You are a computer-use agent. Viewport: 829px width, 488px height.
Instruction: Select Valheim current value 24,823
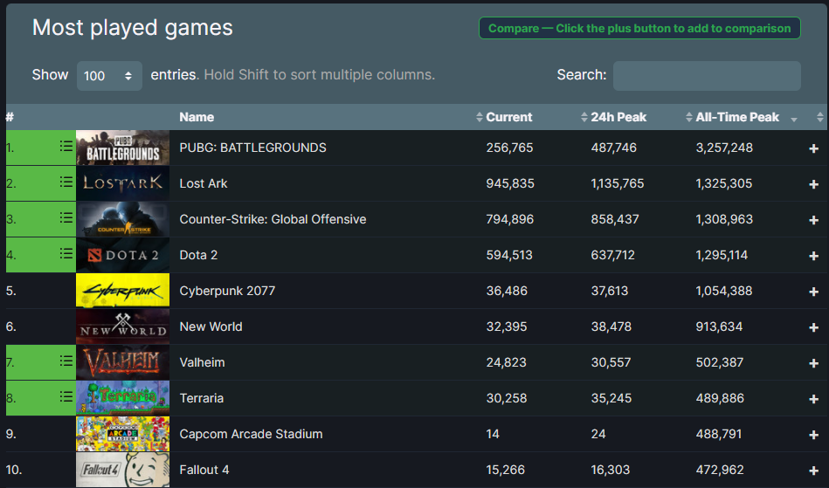[507, 363]
